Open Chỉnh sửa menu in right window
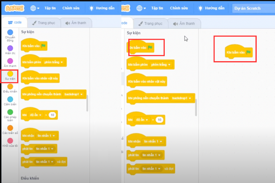 point(179,8)
